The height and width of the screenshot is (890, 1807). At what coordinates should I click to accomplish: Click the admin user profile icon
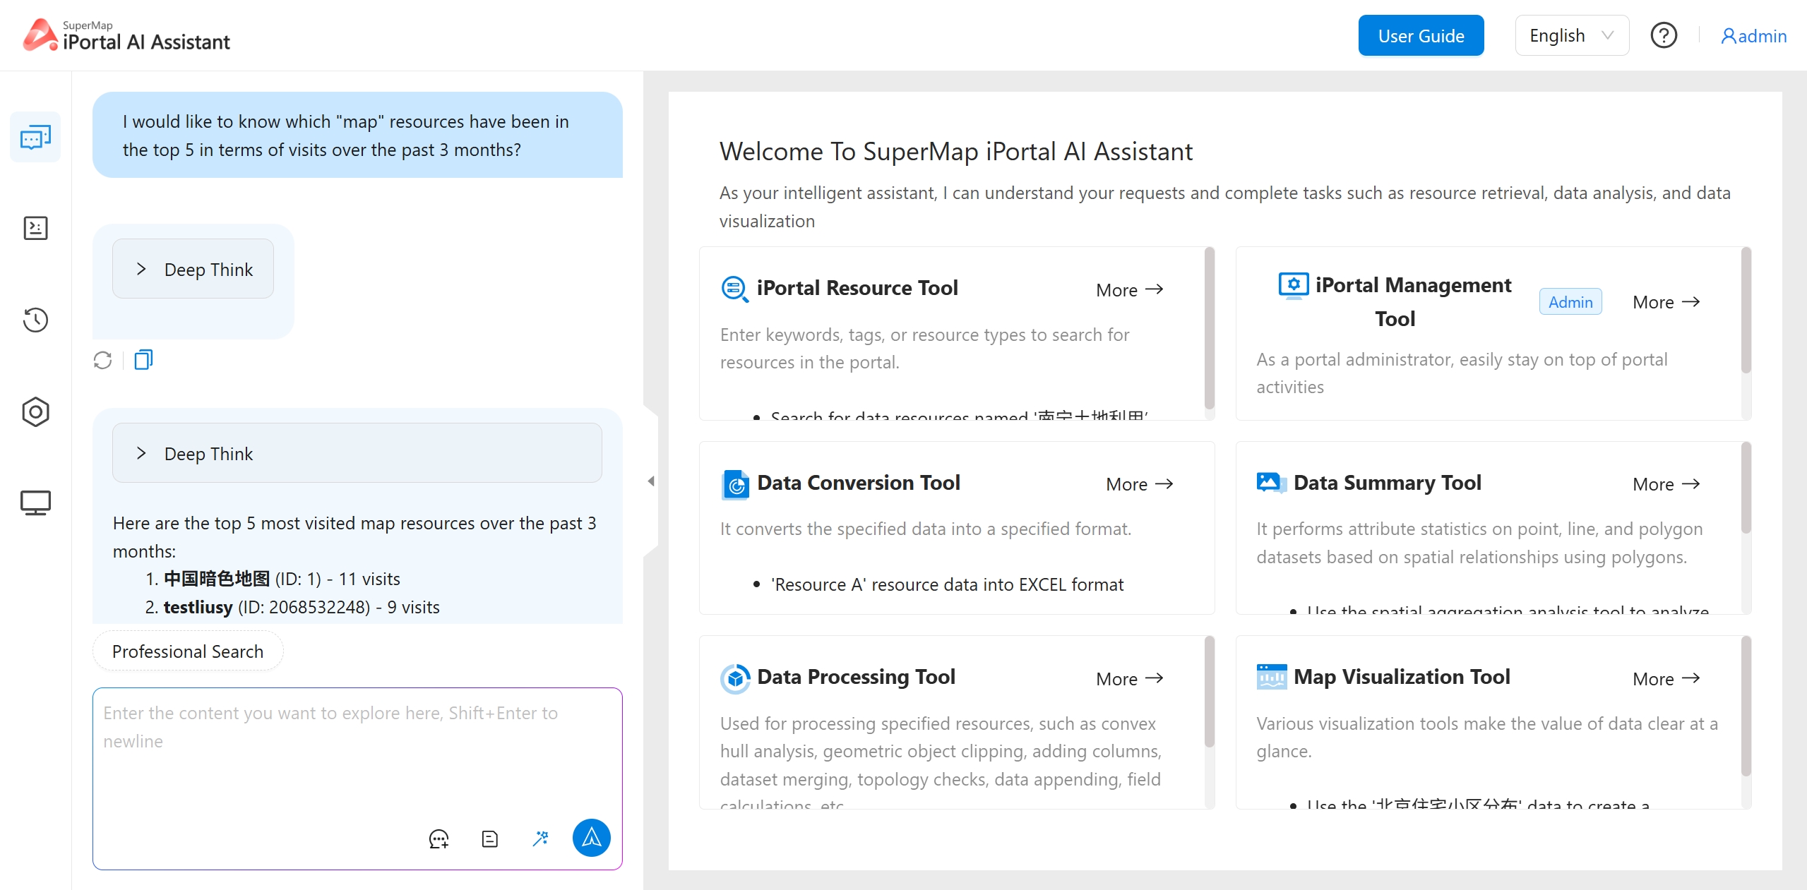[1728, 36]
